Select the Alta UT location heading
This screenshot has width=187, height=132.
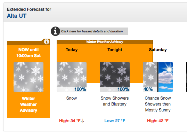[x=17, y=16]
